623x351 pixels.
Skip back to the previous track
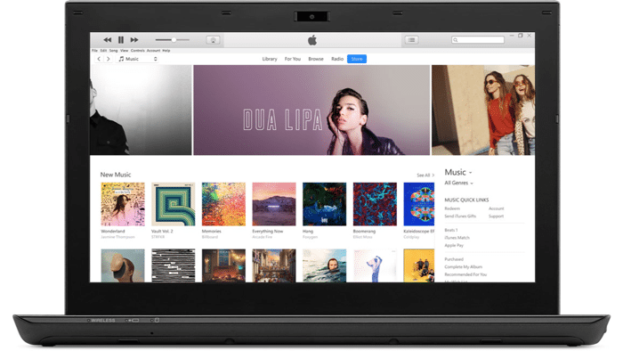click(x=108, y=40)
